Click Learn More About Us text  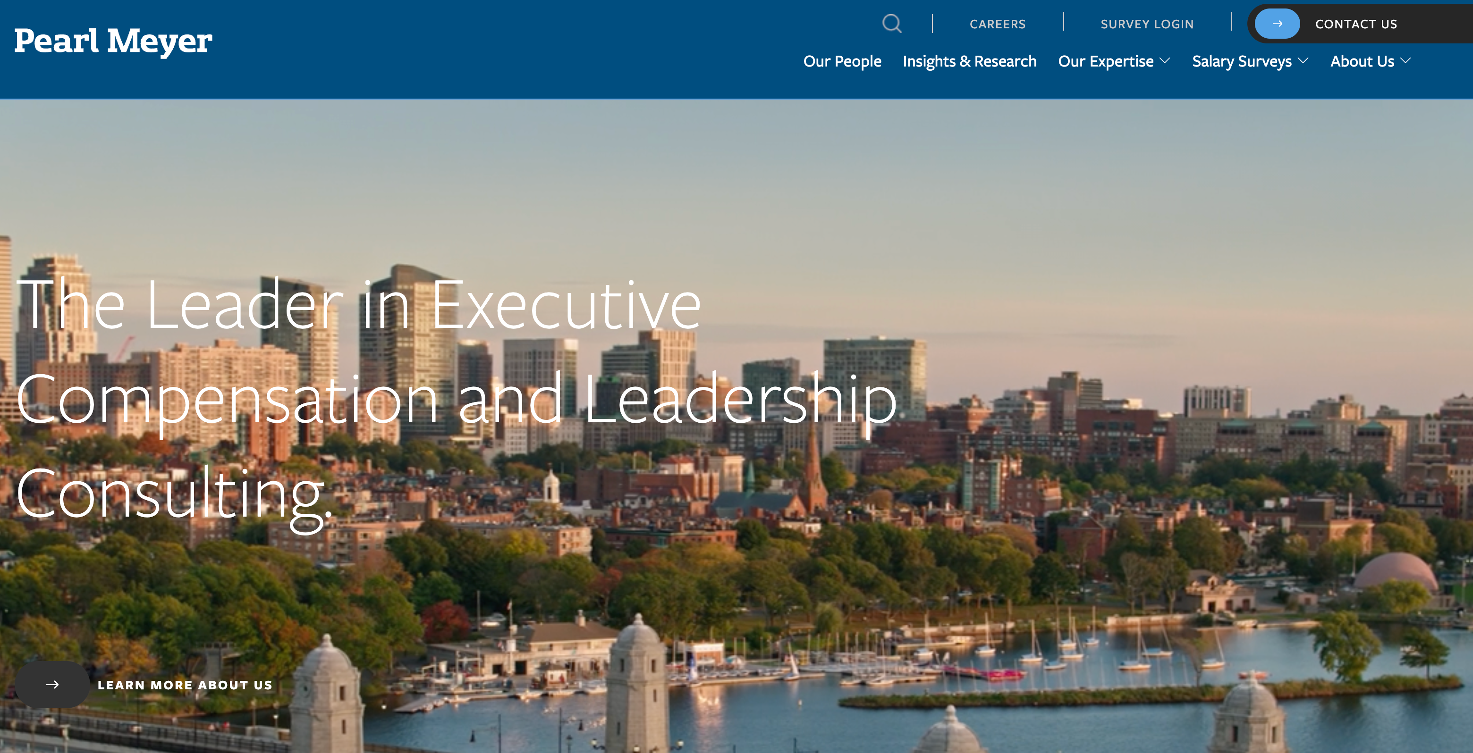(x=185, y=685)
